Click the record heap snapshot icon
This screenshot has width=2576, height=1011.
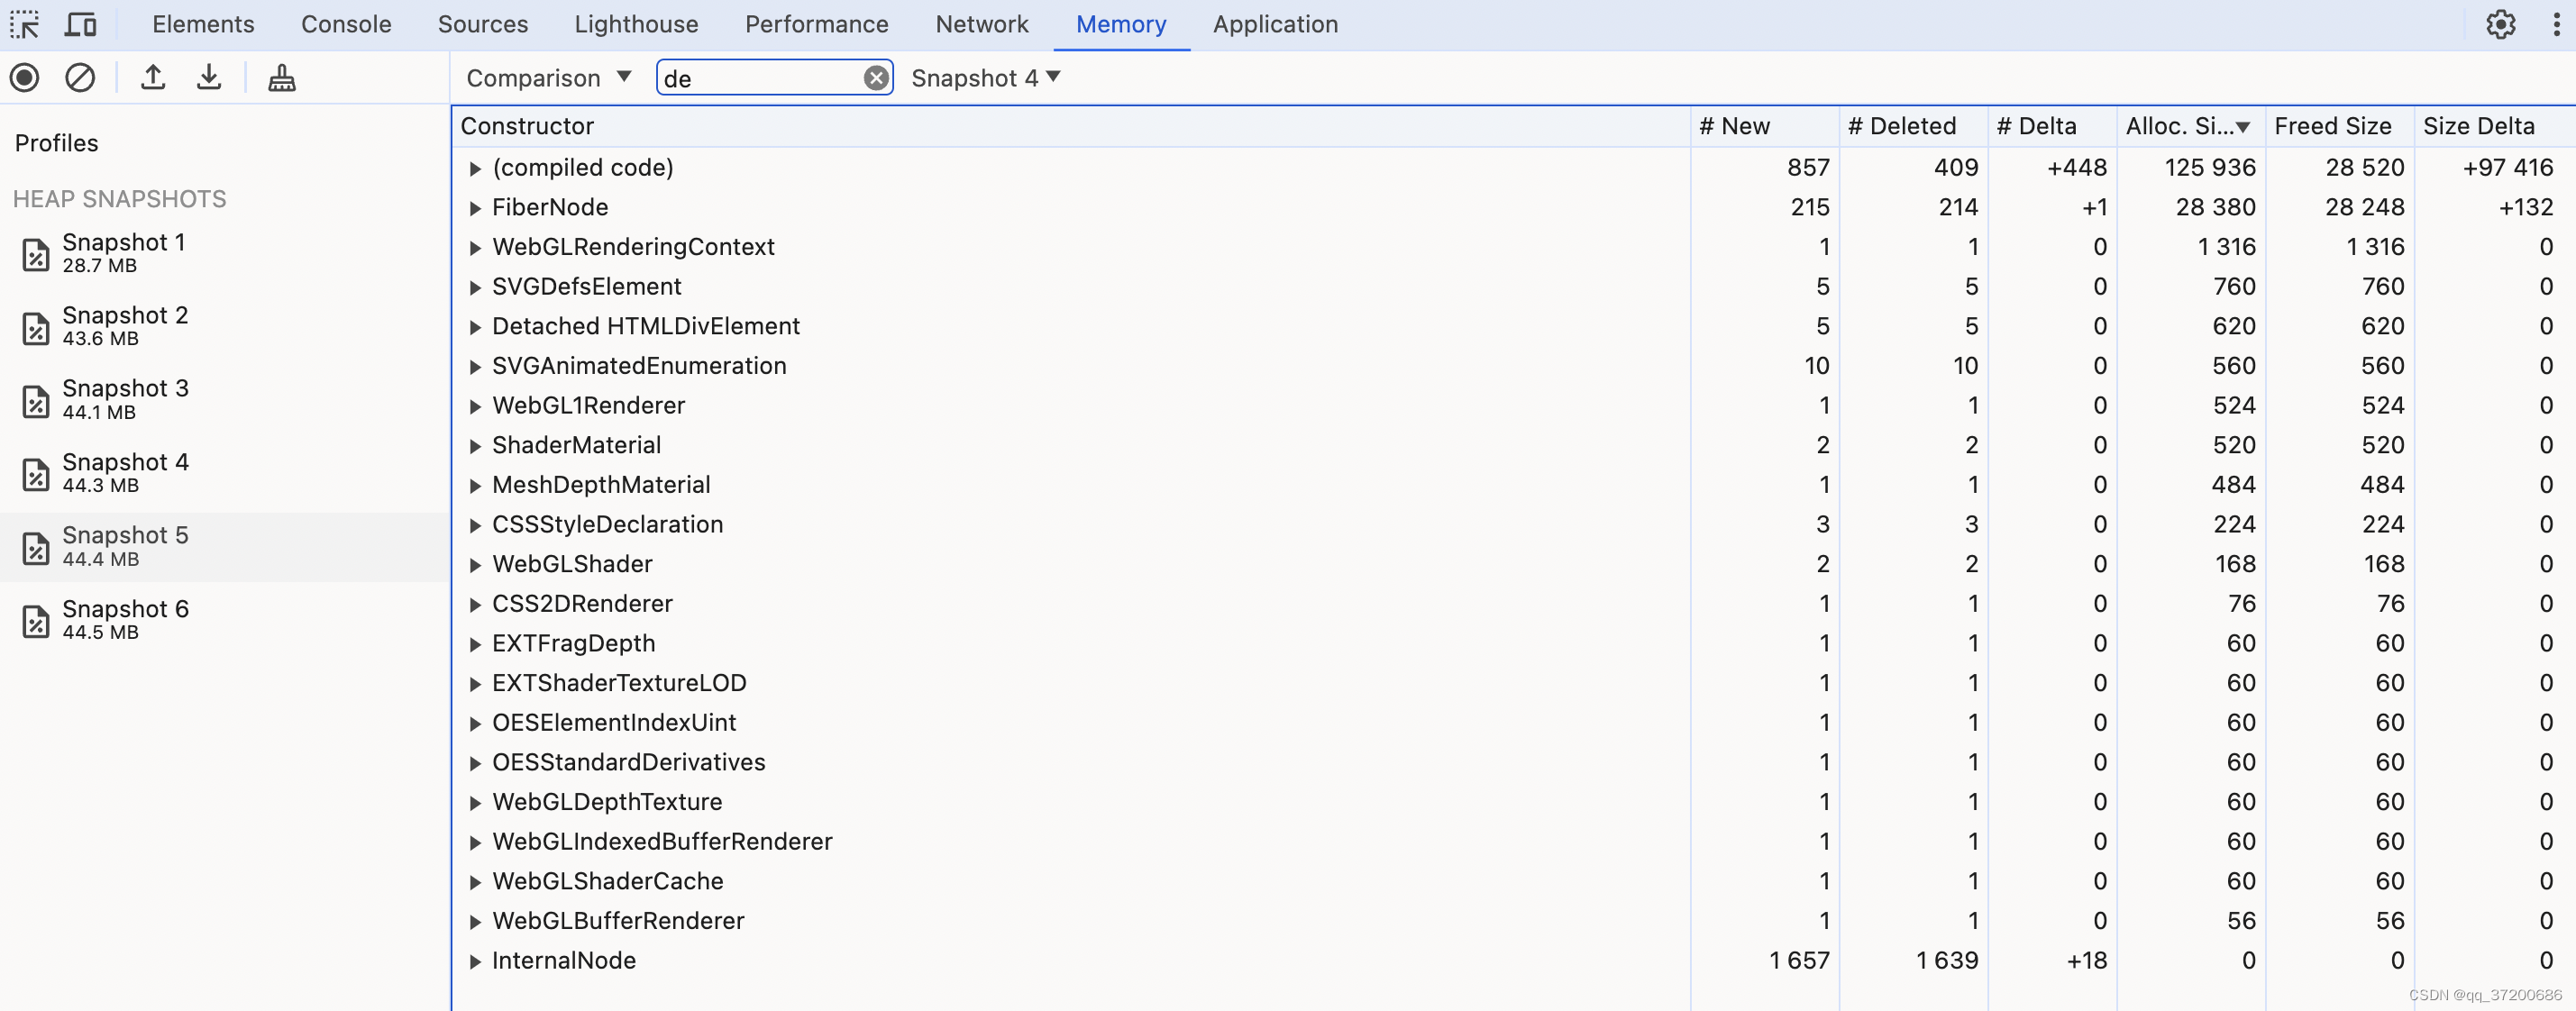click(x=25, y=77)
